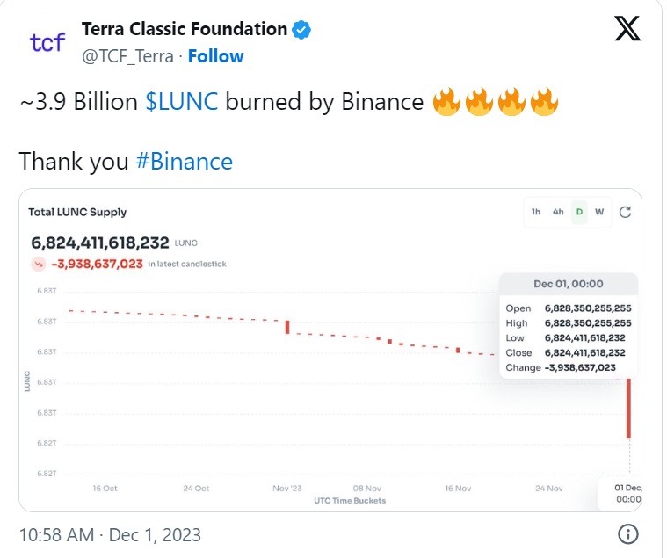Click the first fire emoji
This screenshot has height=558, width=667.
pyautogui.click(x=446, y=102)
